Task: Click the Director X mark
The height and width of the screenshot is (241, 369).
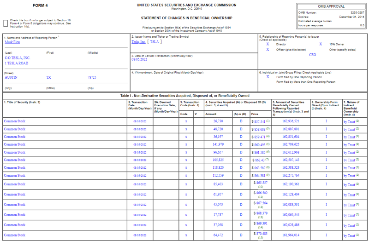Action: pyautogui.click(x=268, y=44)
